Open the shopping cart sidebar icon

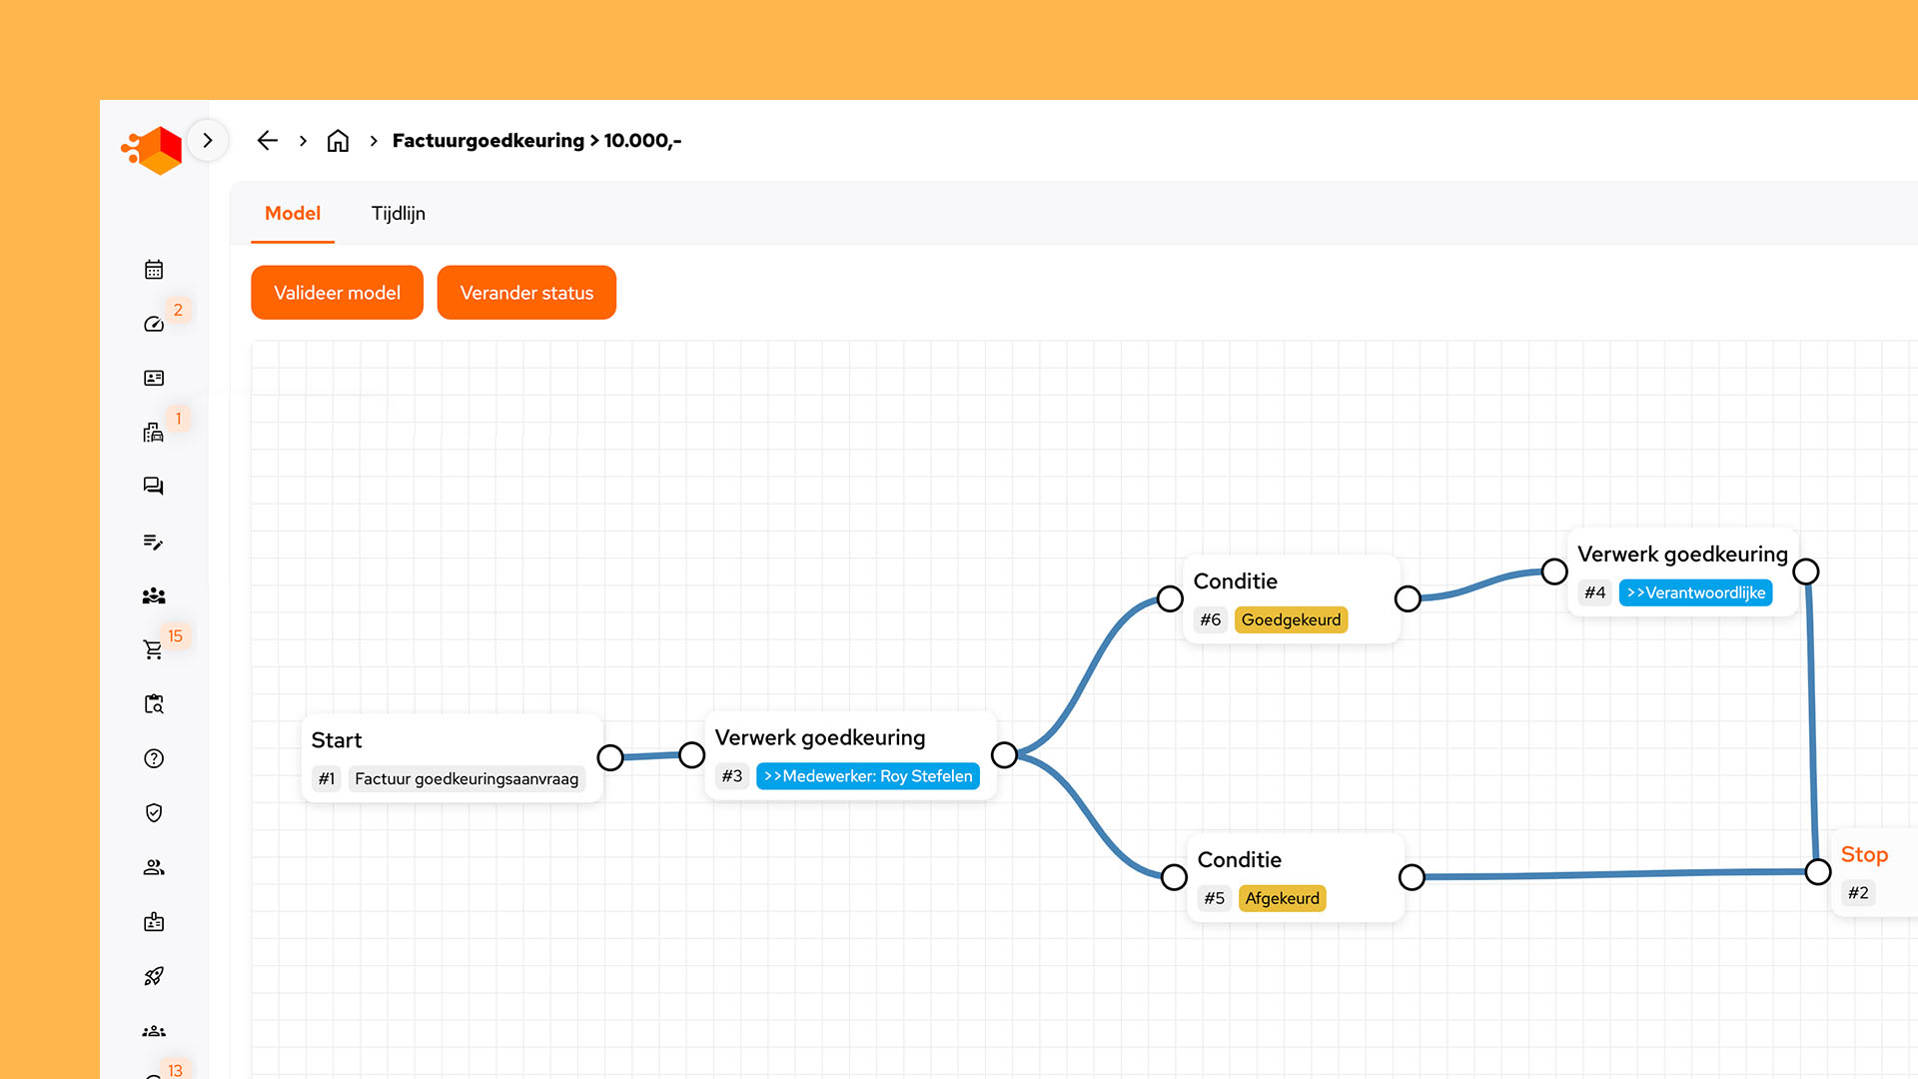pos(154,649)
